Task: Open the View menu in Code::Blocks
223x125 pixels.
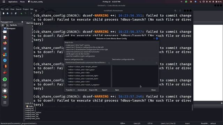Action: 12,9
